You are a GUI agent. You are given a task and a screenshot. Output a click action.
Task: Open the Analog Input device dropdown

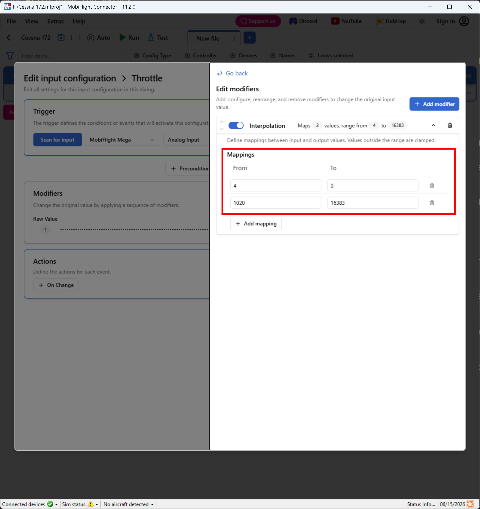(186, 140)
